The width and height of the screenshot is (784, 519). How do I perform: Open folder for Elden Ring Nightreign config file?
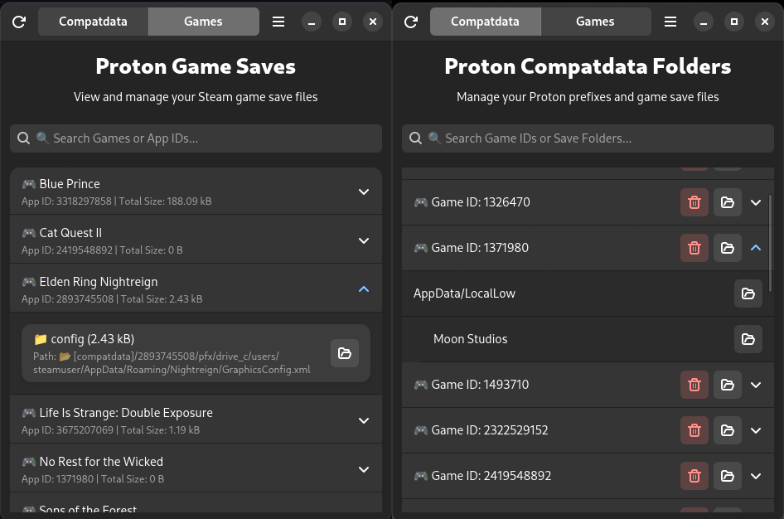tap(345, 353)
